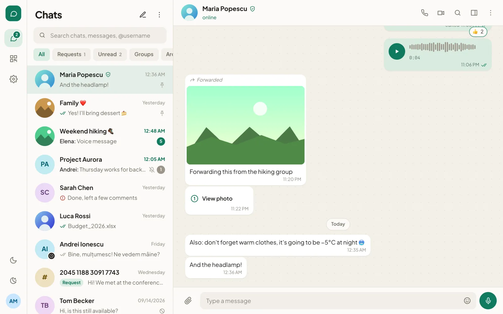Image resolution: width=503 pixels, height=314 pixels.
Task: Start a voice call with Maria
Action: (424, 13)
